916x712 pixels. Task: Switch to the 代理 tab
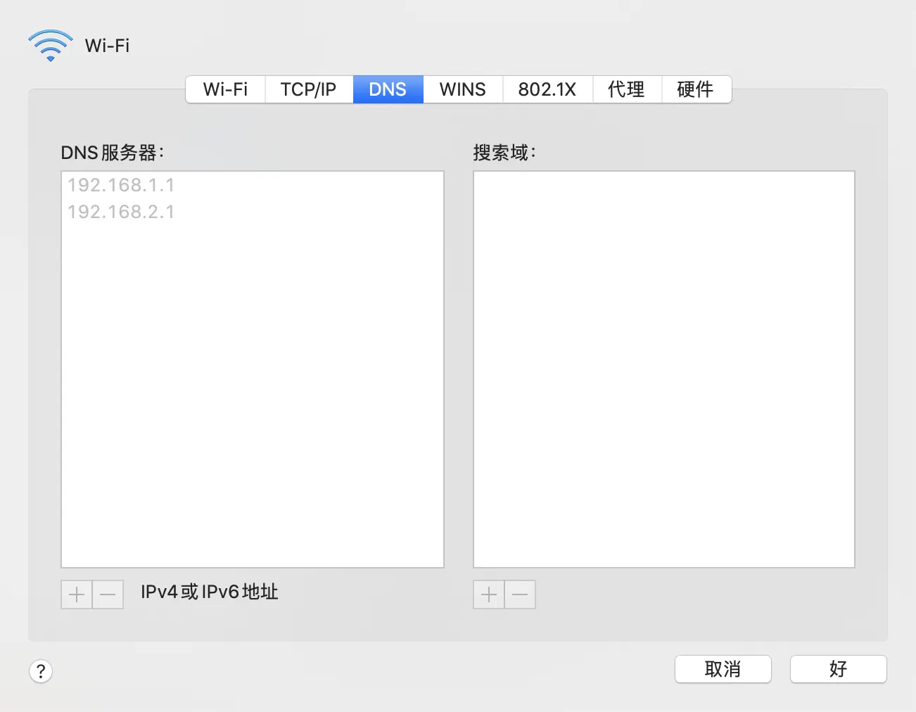click(x=627, y=89)
